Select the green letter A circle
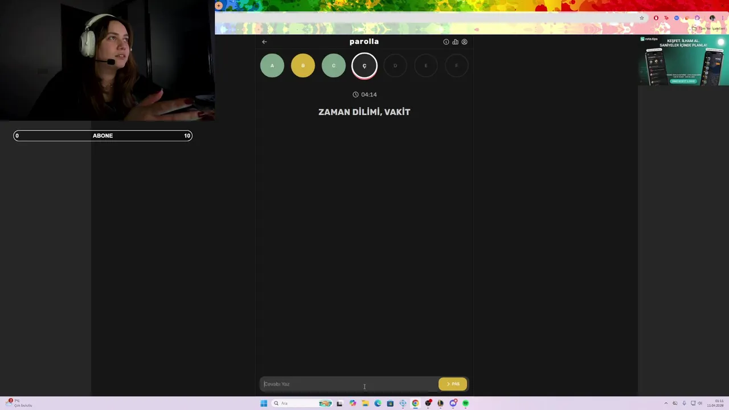Viewport: 729px width, 410px height. tap(272, 65)
